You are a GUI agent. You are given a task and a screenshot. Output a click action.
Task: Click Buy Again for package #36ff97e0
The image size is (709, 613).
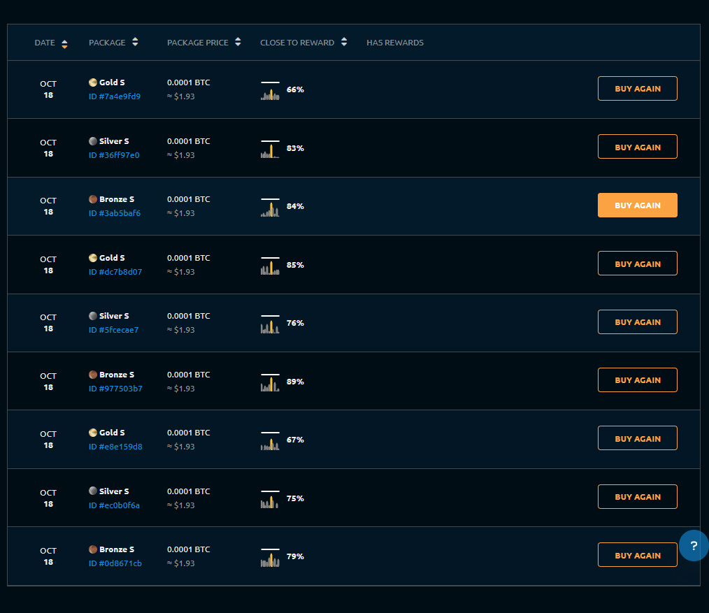[638, 147]
